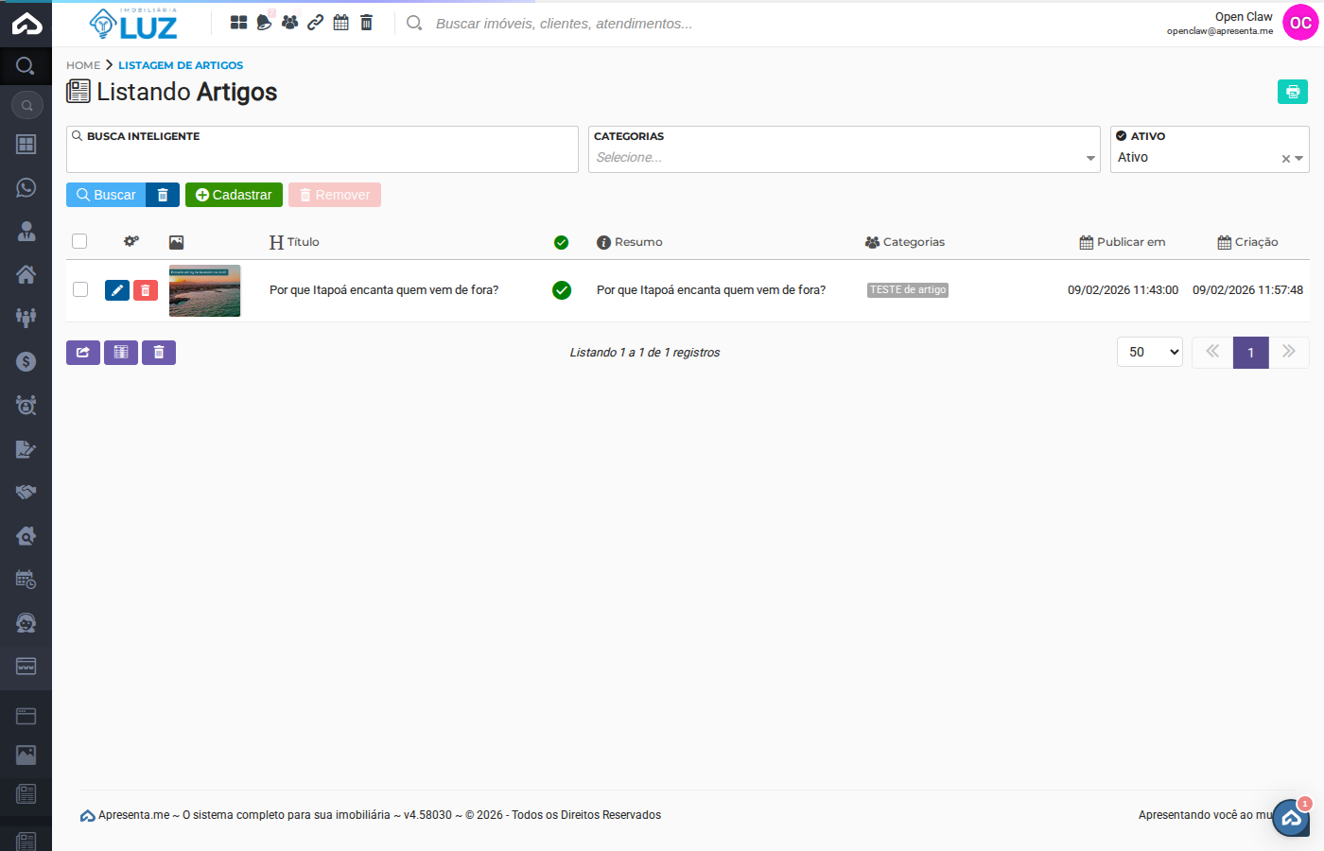1324x851 pixels.
Task: Check the box for the Itapoá article
Action: point(80,289)
